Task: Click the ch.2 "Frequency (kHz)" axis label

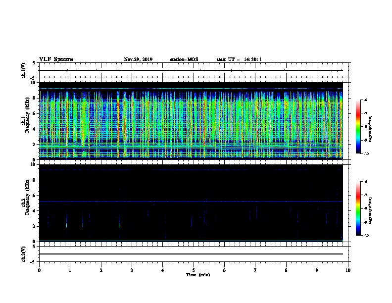Action: tap(28, 197)
